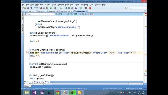Click the top-right Search field
168x95 pixels.
click(137, 8)
